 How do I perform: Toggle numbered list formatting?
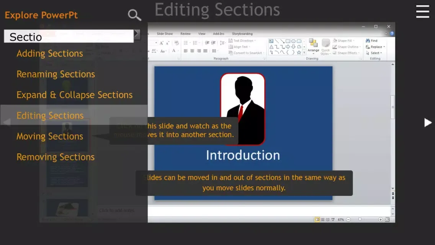(196, 43)
